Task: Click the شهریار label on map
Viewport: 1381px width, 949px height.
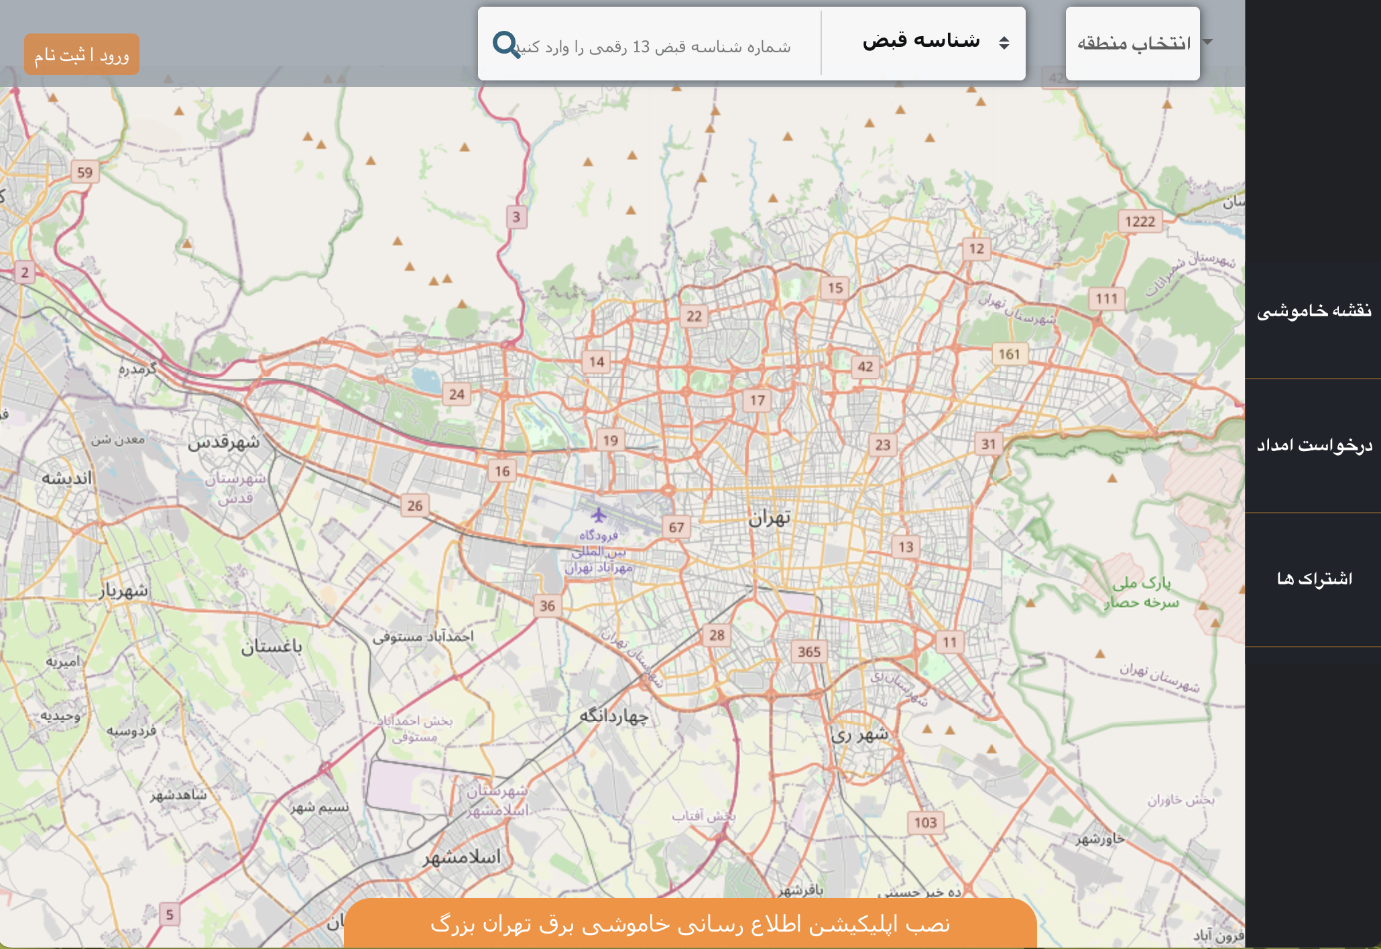Action: tap(124, 590)
